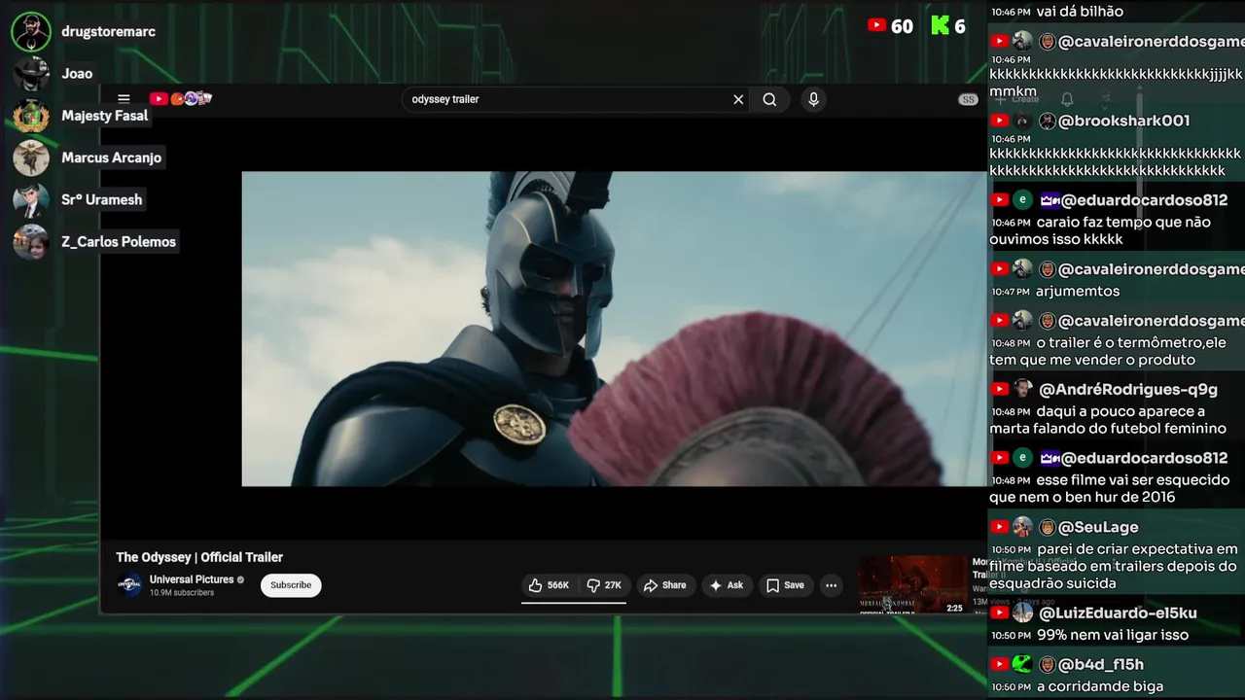Click the magnifier search button
Viewport: 1245px width, 700px height.
click(769, 99)
